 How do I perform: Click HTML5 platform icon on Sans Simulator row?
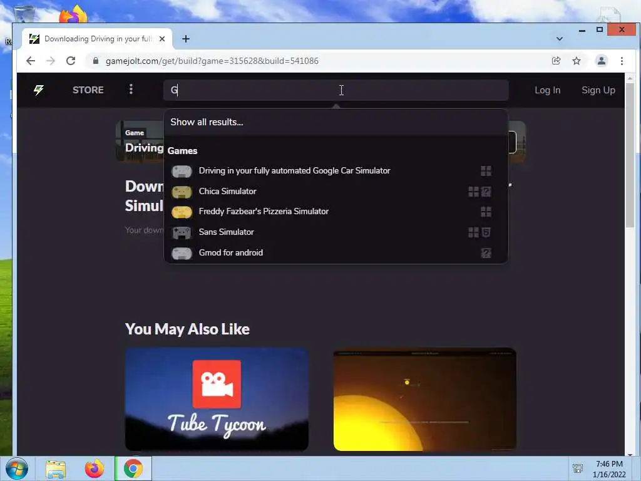coord(486,232)
